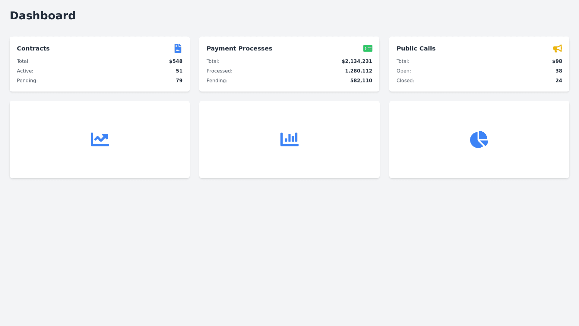The height and width of the screenshot is (326, 579).
Task: Click the $548 Contracts total value
Action: [x=176, y=61]
